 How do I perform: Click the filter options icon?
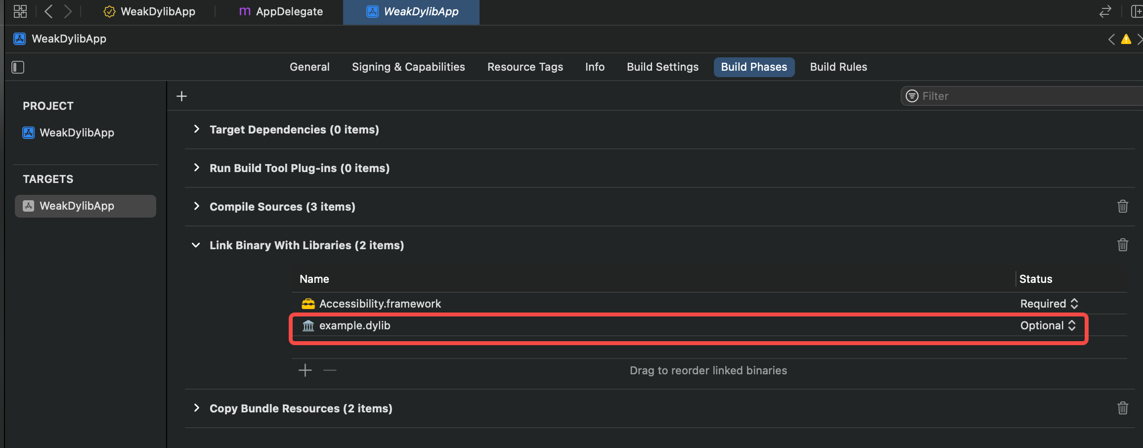point(912,96)
